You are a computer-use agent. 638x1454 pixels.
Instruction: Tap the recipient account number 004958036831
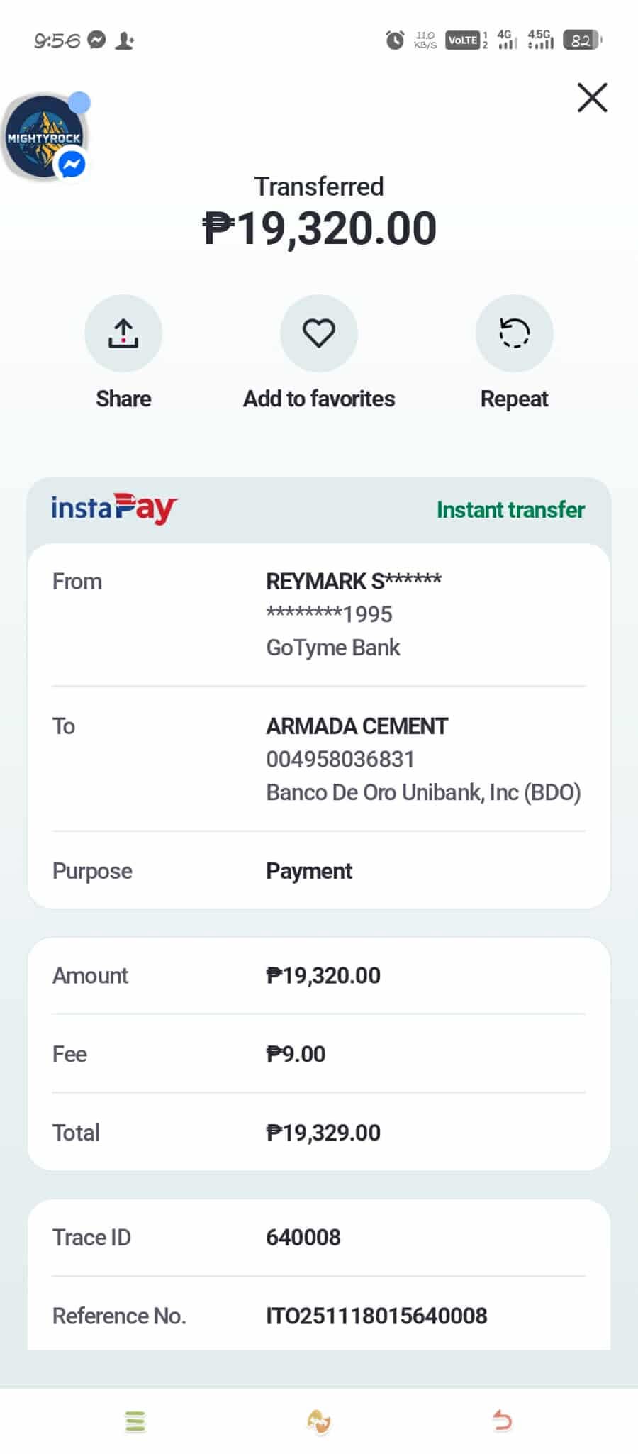pos(340,759)
